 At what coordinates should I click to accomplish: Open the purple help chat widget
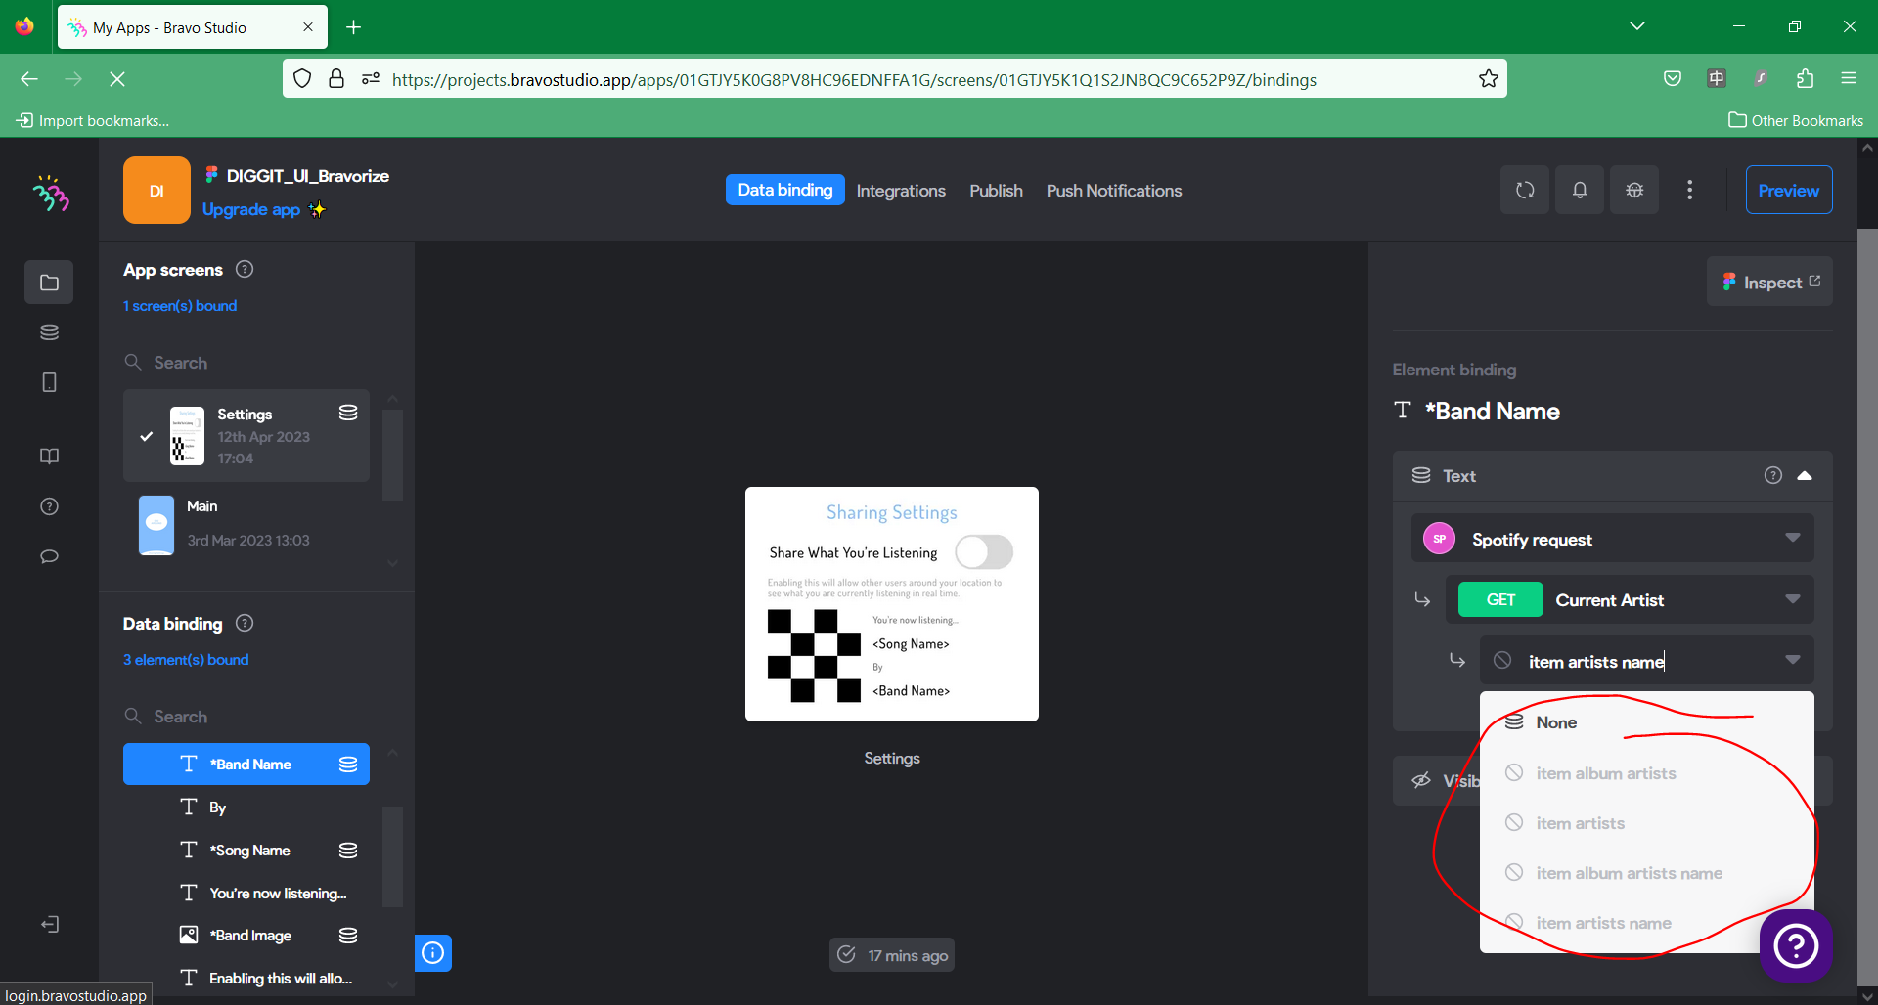[x=1796, y=945]
